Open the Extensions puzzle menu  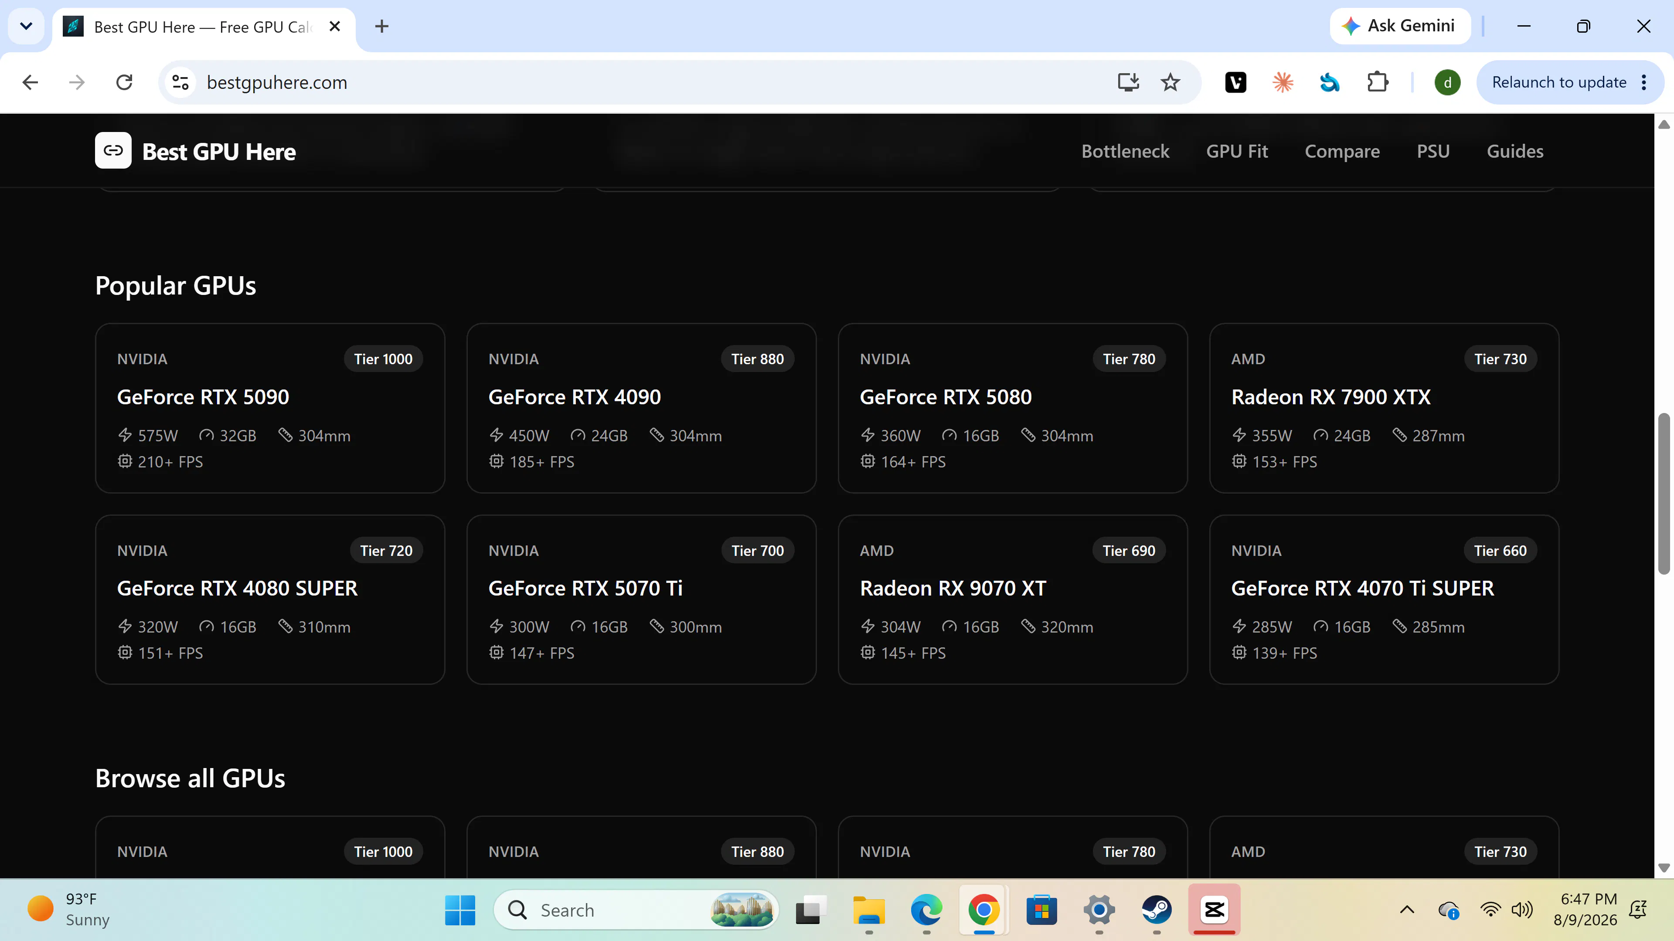click(1378, 82)
